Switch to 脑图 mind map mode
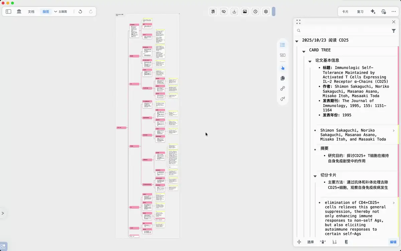 pyautogui.click(x=46, y=11)
